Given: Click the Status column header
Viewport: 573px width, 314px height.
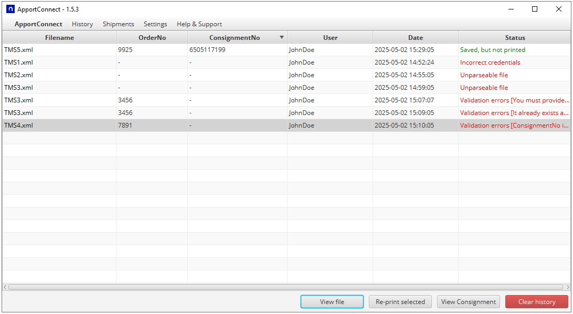Looking at the screenshot, I should (515, 38).
